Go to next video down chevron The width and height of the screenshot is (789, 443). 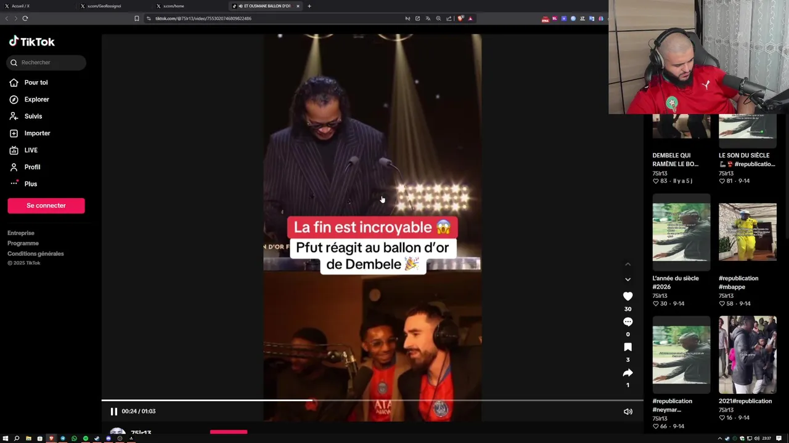tap(628, 279)
